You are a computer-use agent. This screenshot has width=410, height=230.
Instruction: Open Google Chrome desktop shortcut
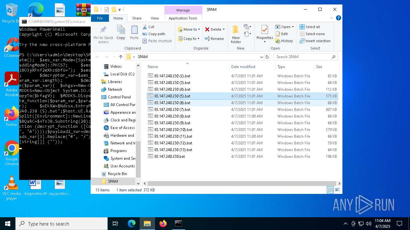point(12,153)
